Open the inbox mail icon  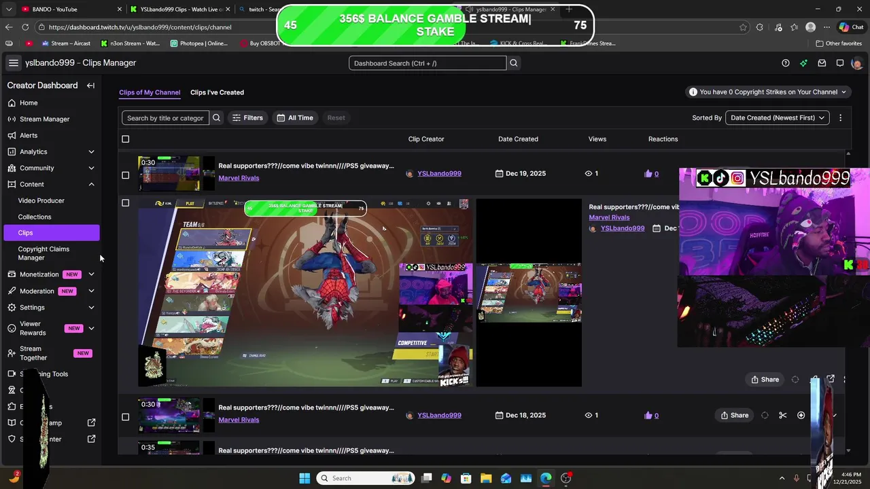[x=822, y=63]
